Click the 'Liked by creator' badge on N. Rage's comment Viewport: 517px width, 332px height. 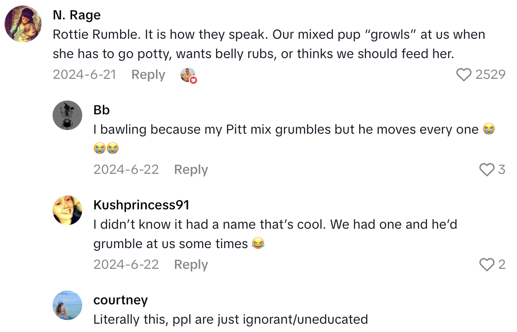tap(189, 74)
